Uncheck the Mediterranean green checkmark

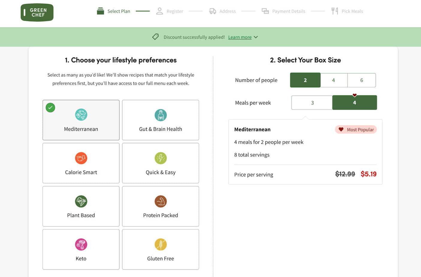tap(50, 107)
